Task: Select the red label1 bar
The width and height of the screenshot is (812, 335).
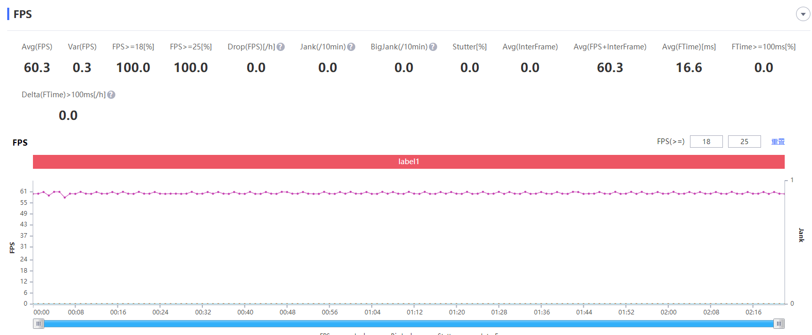Action: click(x=409, y=162)
